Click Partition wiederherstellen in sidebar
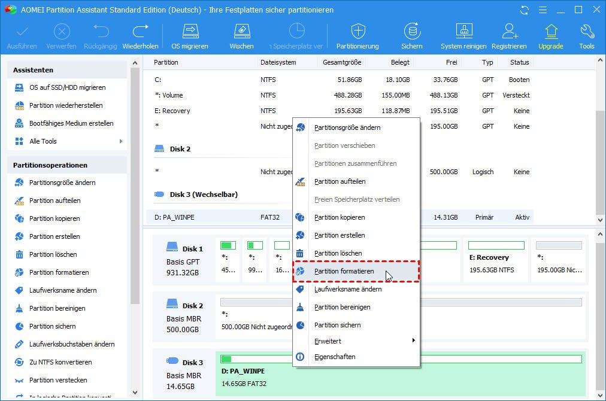606x401 pixels. pyautogui.click(x=66, y=105)
